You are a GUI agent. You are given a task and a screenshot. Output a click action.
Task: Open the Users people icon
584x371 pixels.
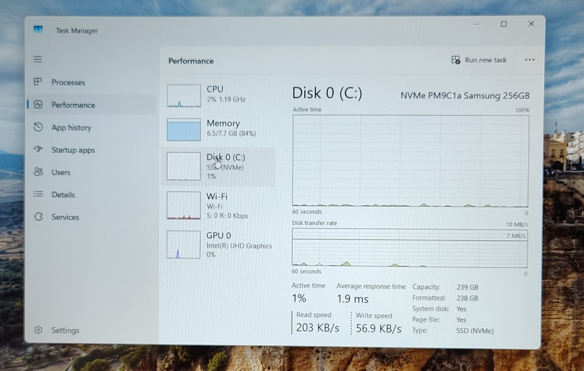point(38,172)
